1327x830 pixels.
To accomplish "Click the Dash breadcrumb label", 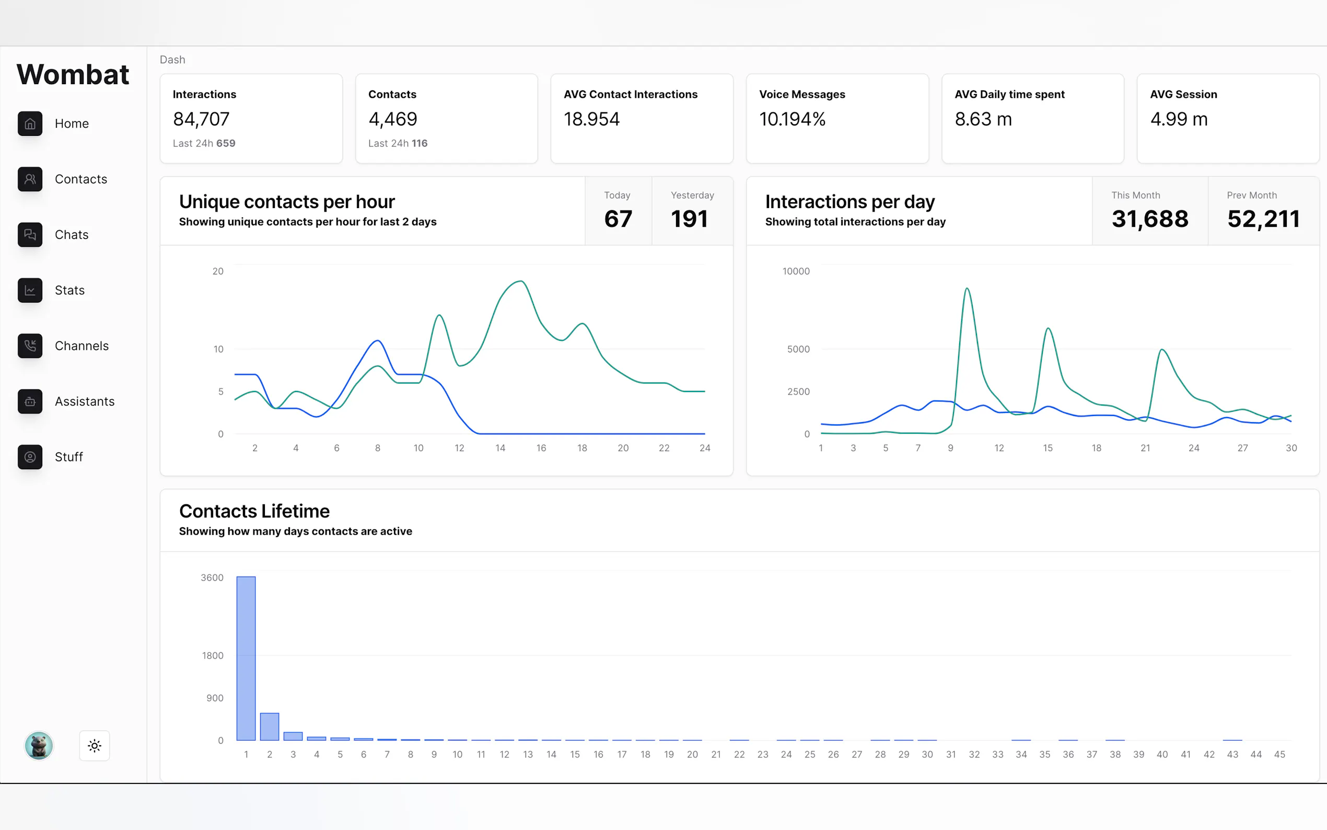I will (172, 59).
